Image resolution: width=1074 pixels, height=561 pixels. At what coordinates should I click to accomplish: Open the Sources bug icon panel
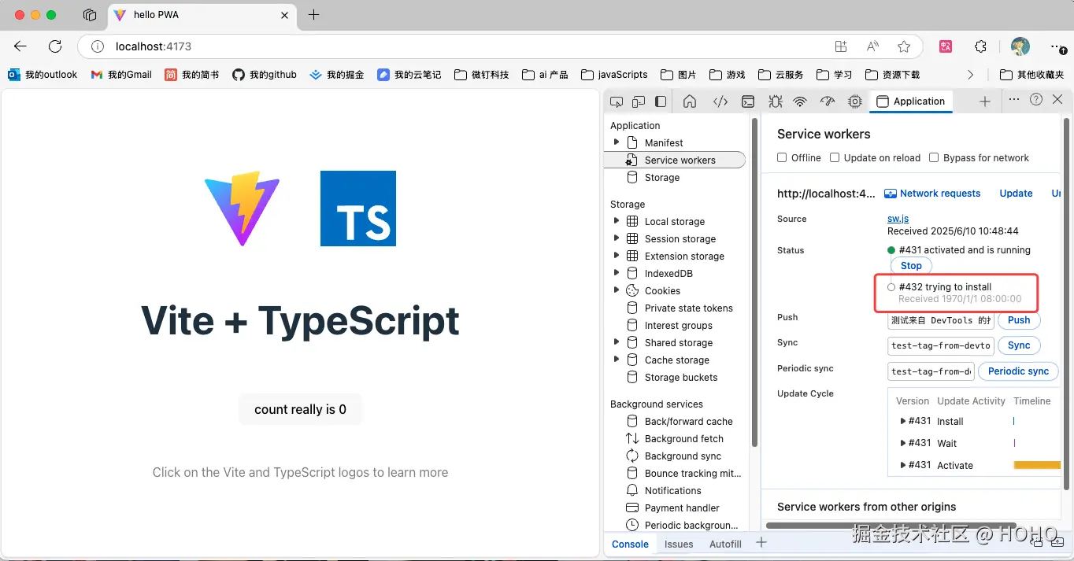(776, 101)
